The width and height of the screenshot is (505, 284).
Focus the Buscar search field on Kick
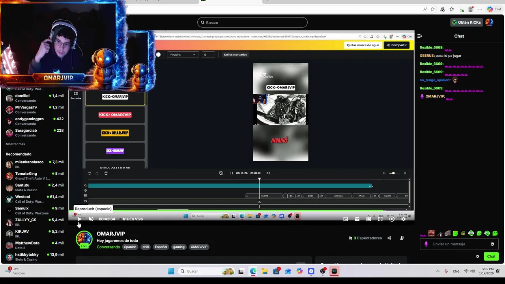(252, 22)
